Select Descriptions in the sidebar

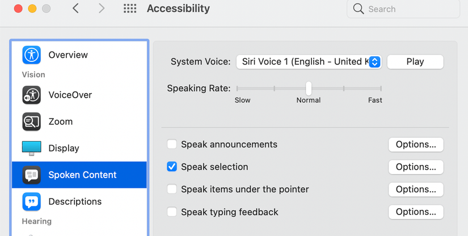[x=79, y=202]
